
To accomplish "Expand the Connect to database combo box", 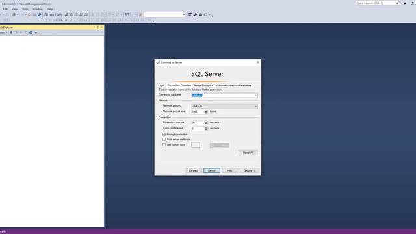I will (255, 96).
